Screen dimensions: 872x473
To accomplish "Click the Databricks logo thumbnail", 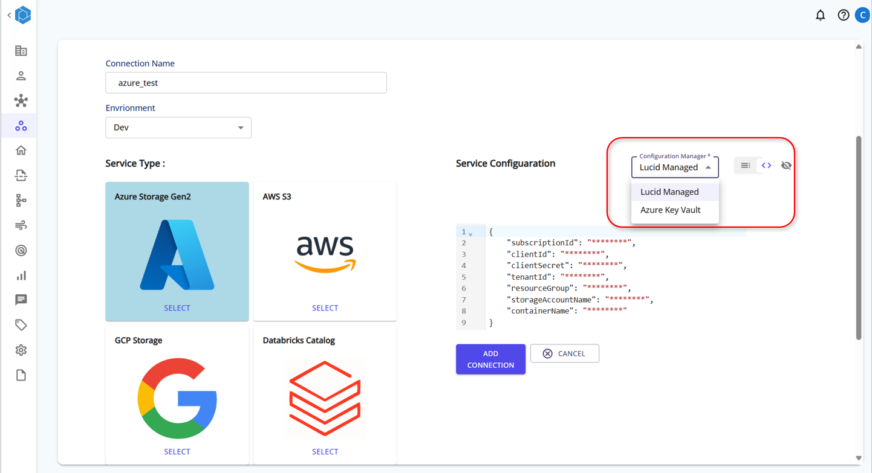I will pos(325,399).
